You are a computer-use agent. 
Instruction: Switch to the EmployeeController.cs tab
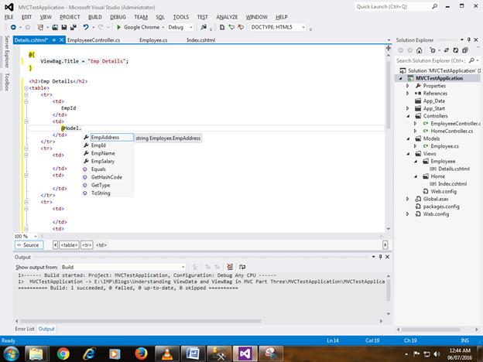point(93,39)
